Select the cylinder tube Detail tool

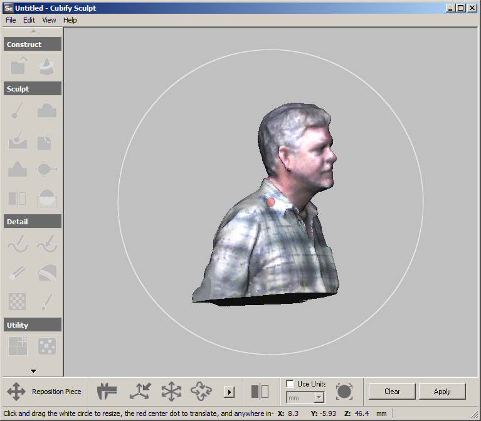pyautogui.click(x=18, y=273)
